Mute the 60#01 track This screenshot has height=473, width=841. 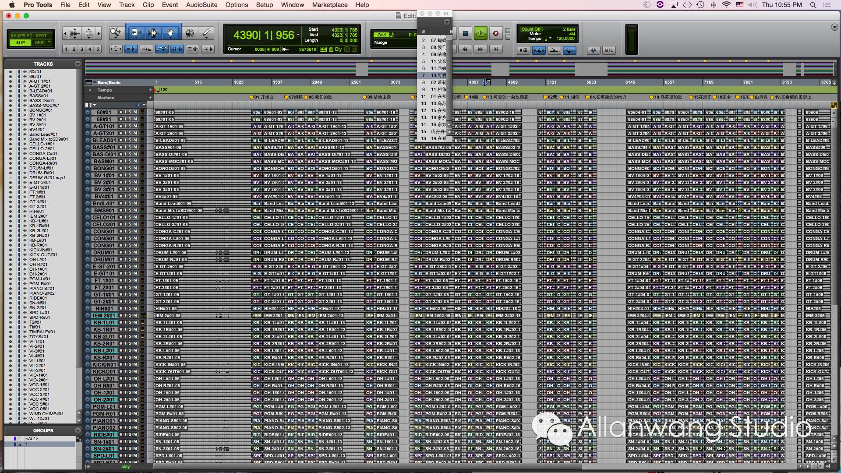[x=135, y=112]
